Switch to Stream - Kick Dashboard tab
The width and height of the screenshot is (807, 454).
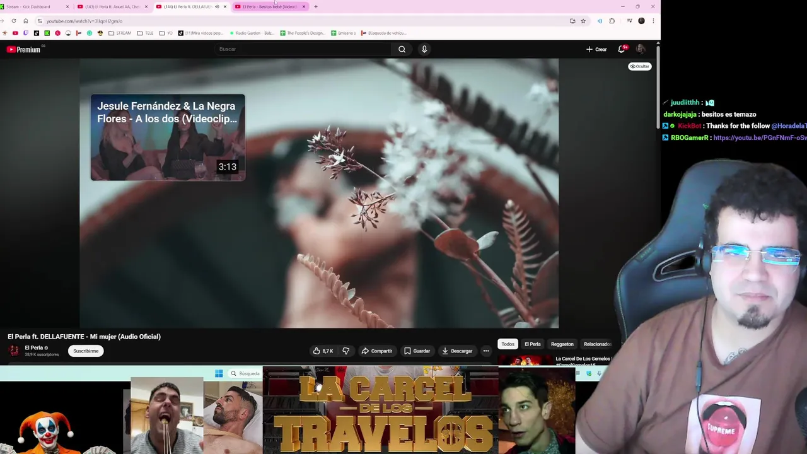click(32, 6)
